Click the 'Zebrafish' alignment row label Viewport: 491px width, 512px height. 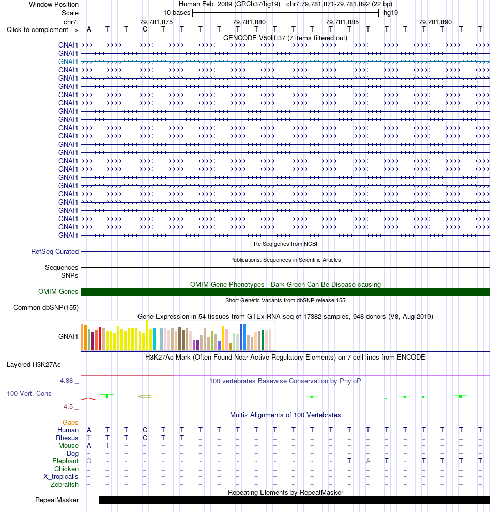point(65,484)
